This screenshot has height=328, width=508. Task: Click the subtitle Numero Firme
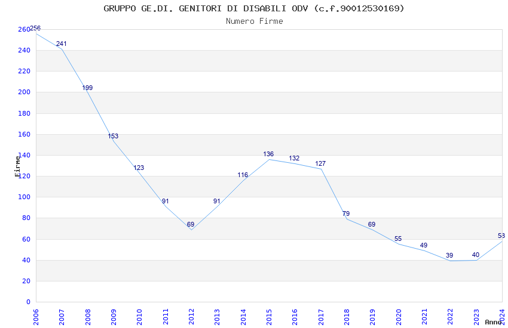point(255,21)
